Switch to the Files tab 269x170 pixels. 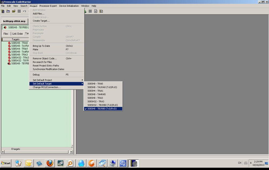(x=6, y=34)
